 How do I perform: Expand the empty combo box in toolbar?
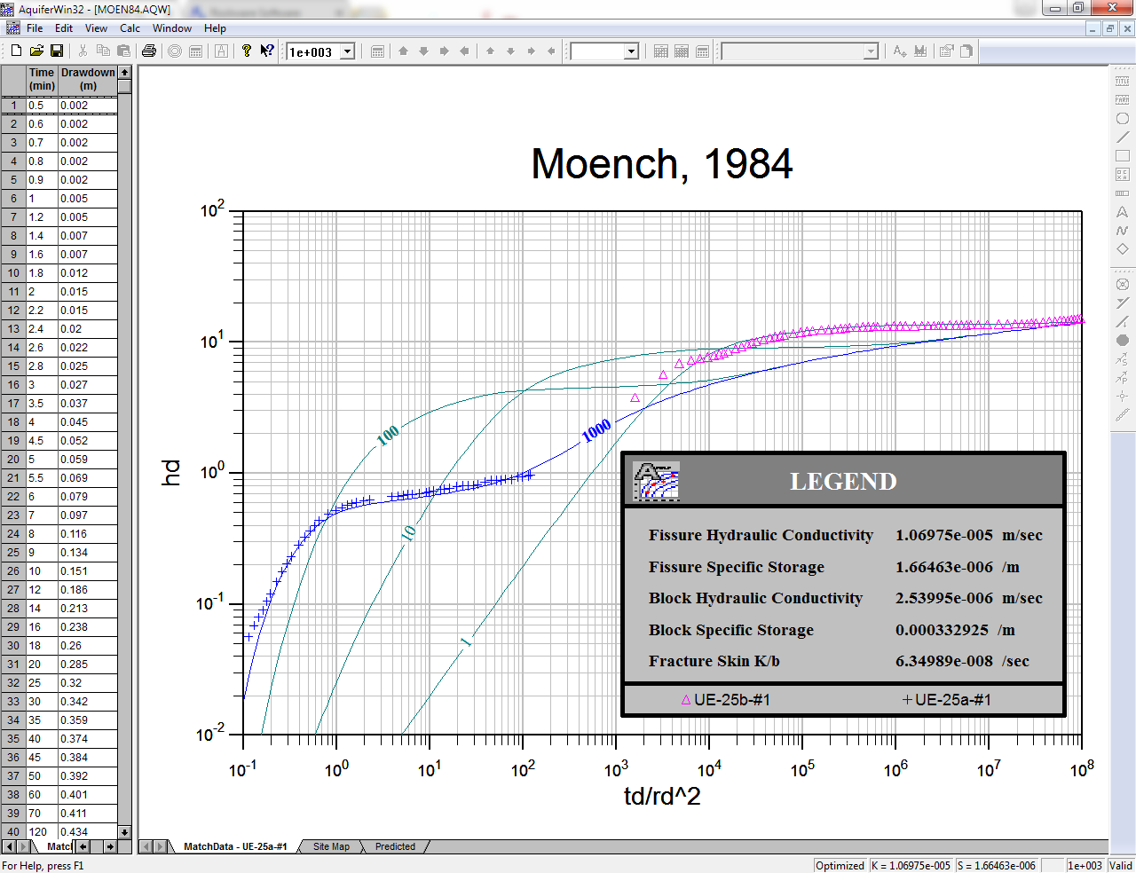631,52
